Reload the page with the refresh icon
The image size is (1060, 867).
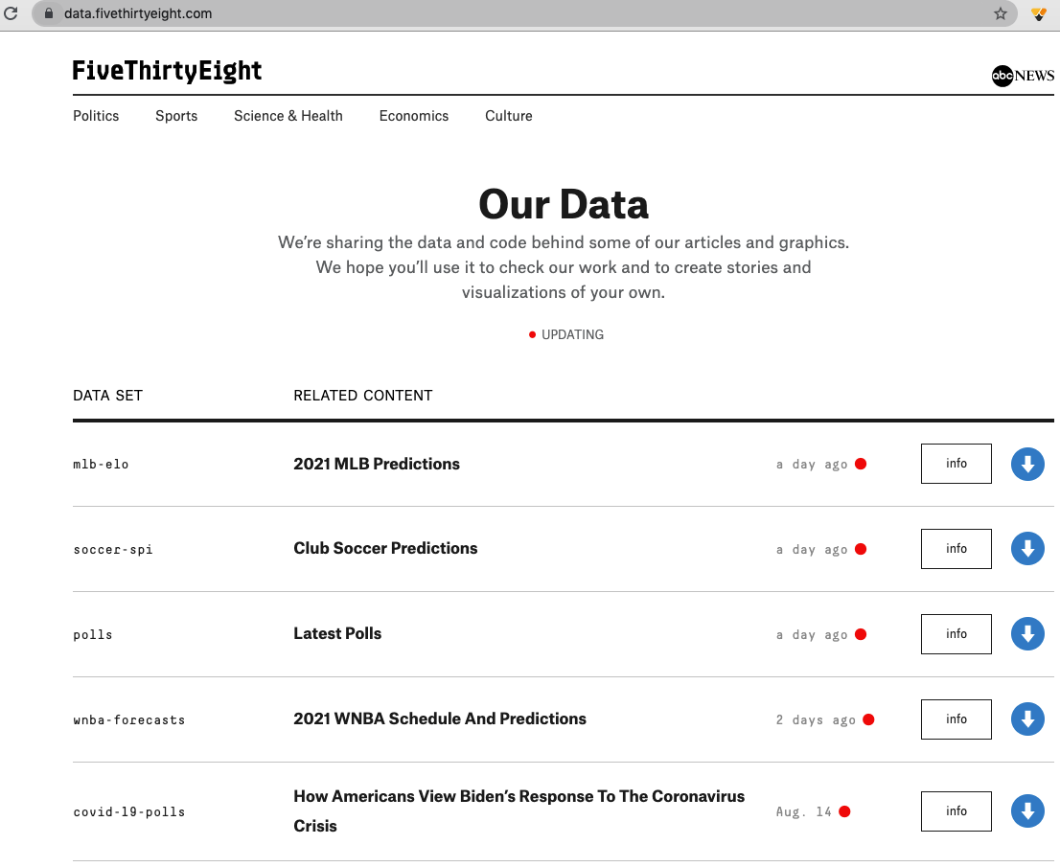11,12
